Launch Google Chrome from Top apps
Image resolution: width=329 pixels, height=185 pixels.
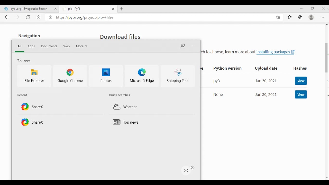(x=70, y=76)
